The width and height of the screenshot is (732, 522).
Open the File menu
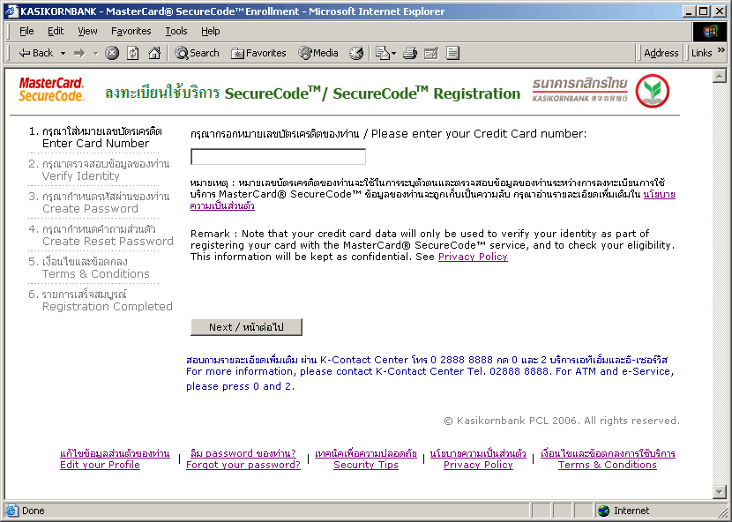point(26,31)
